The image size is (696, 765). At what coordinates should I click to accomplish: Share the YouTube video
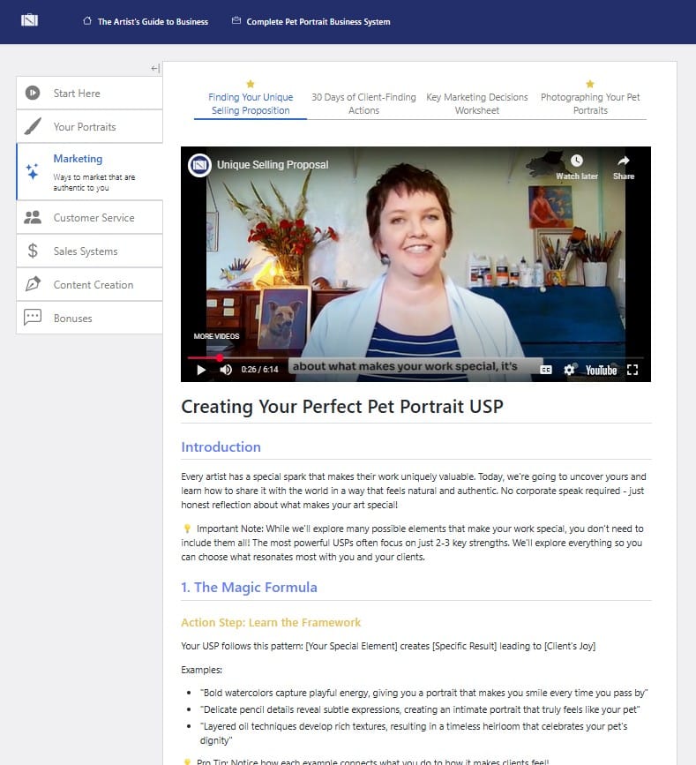click(x=624, y=168)
